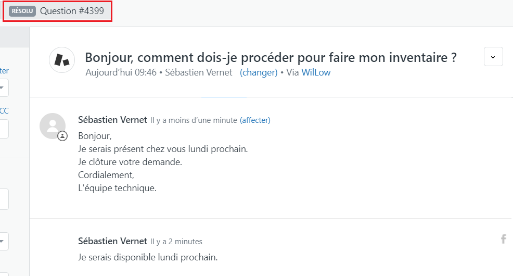The image size is (513, 276).
Task: Click Sébastien Vernet's name on the 2 minutes reply
Action: [x=112, y=241]
